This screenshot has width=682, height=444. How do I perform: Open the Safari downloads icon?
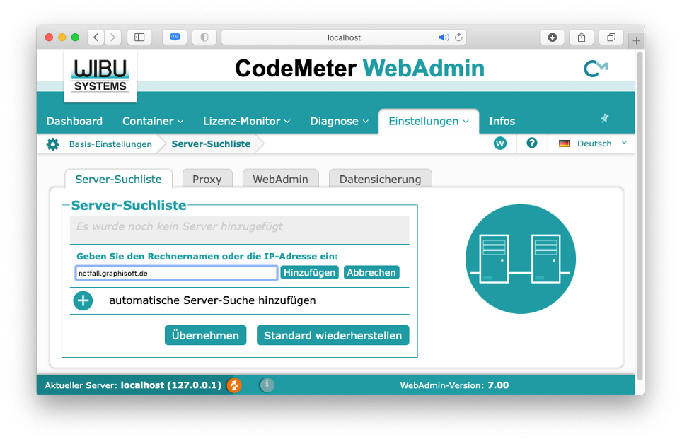(552, 37)
